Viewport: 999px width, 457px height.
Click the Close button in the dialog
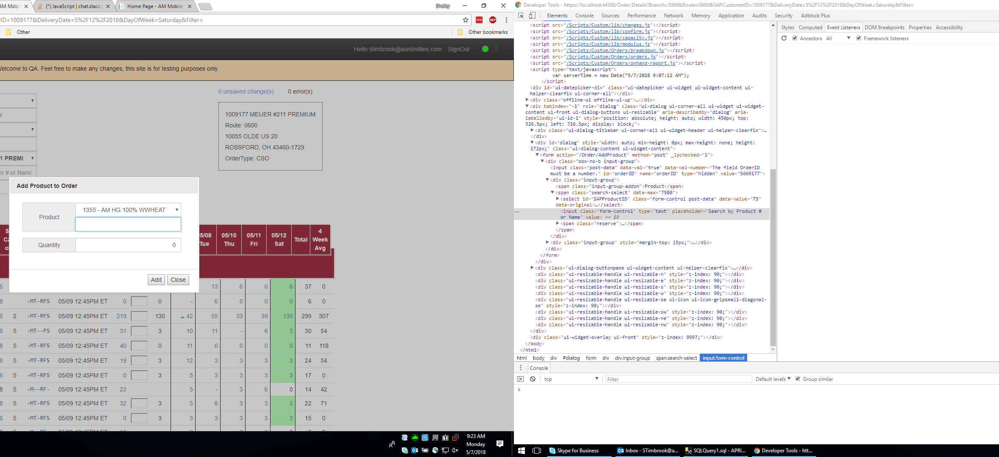[x=178, y=280]
